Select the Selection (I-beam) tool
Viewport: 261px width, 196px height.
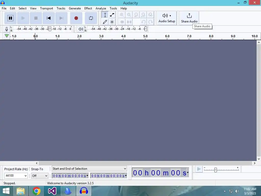[x=105, y=15]
